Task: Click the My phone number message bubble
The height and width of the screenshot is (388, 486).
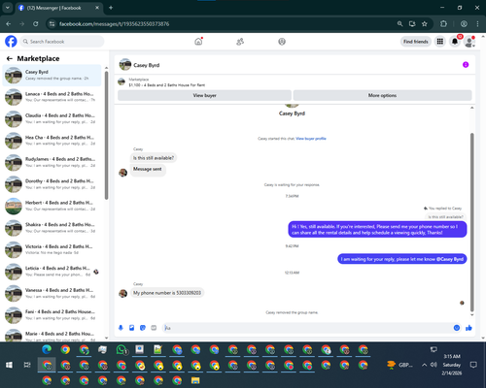Action: (x=167, y=293)
